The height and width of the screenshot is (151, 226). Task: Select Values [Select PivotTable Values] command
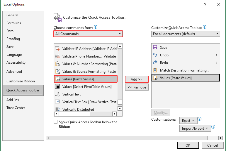coord(87,87)
